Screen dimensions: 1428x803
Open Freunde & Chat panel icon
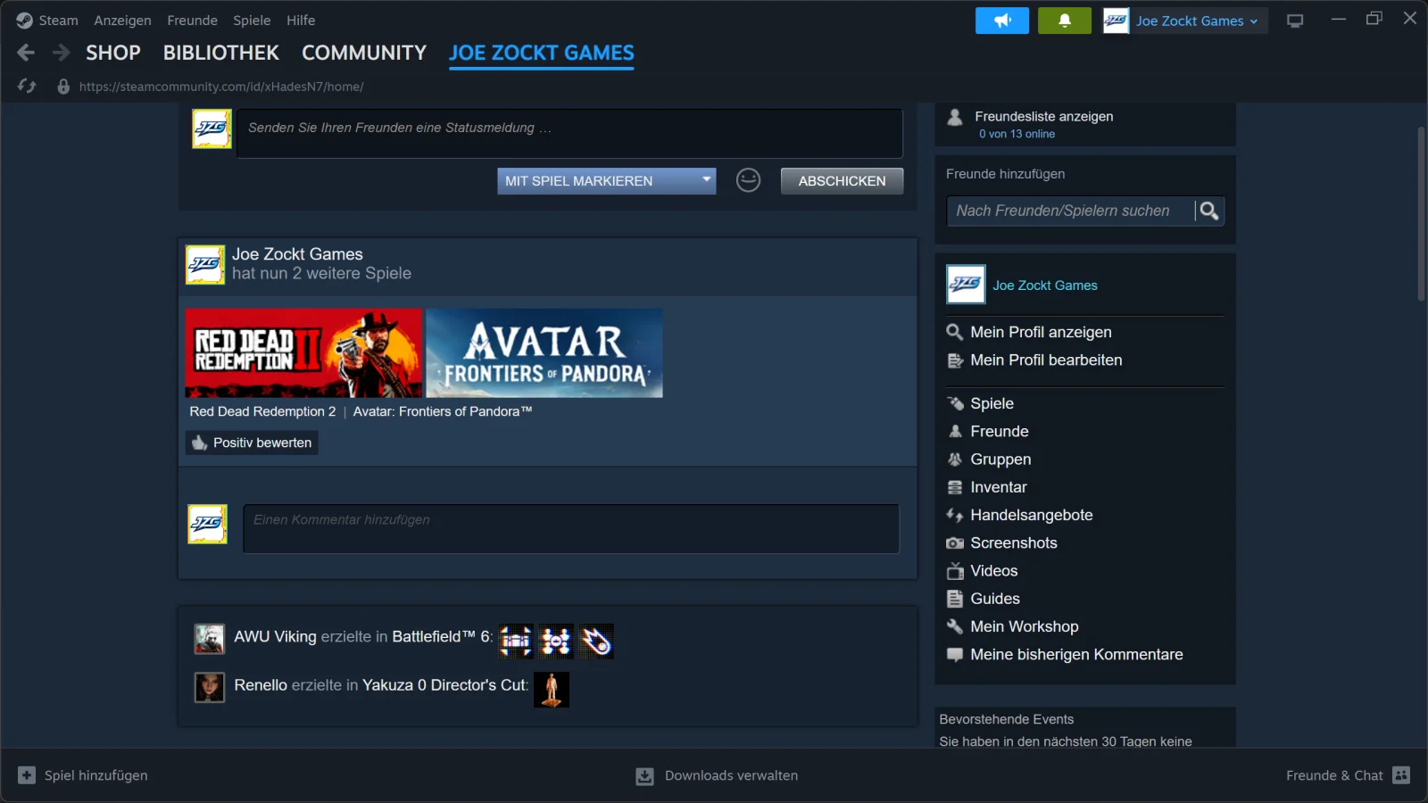click(1401, 775)
